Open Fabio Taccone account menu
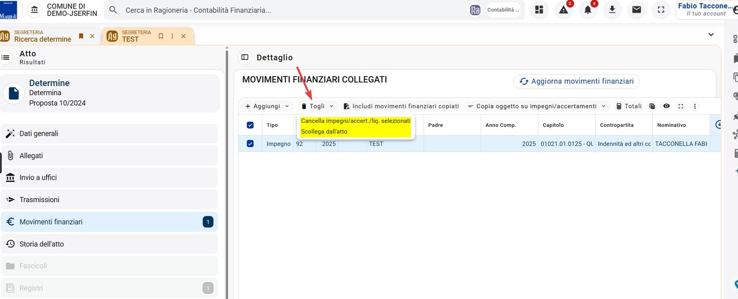Screen dimensions: 738x299 pyautogui.click(x=706, y=10)
